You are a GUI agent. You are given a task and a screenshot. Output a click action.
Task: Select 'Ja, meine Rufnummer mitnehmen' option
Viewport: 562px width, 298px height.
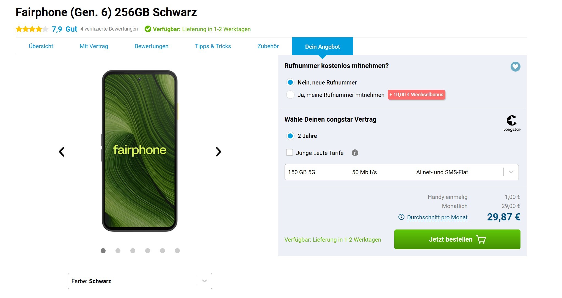click(290, 95)
